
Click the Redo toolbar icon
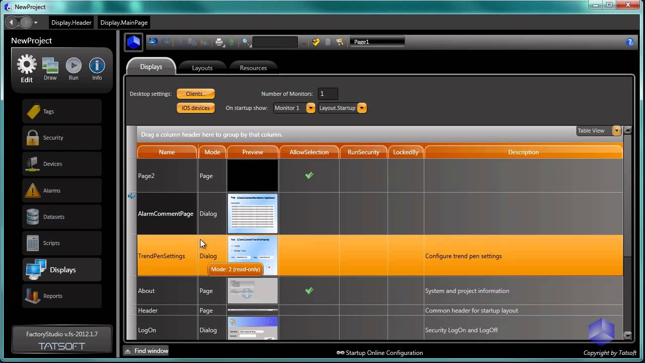click(166, 42)
